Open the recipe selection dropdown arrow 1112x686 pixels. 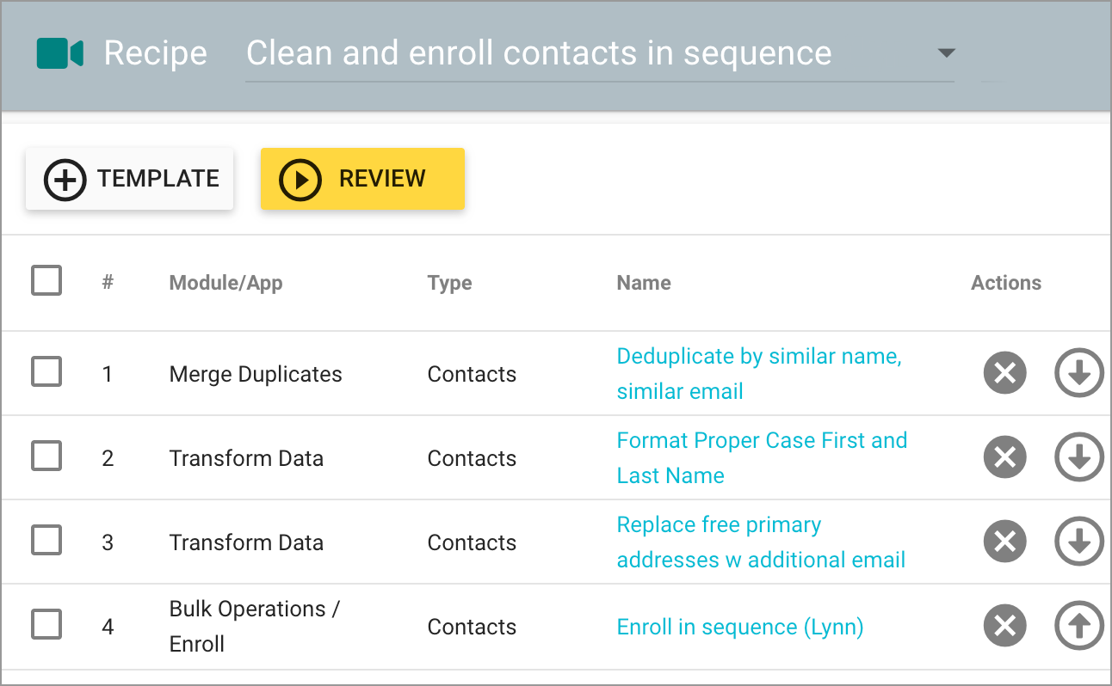point(946,52)
